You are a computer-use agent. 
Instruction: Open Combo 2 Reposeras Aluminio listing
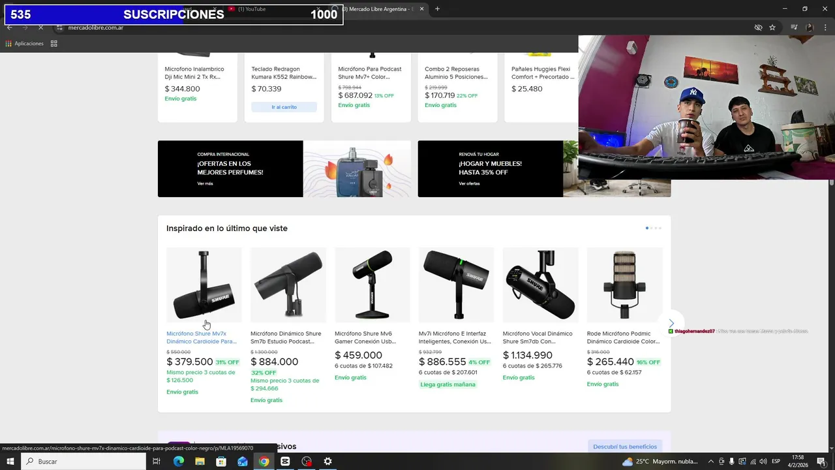point(456,72)
